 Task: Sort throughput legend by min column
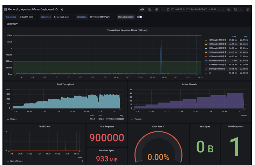coord(92,115)
